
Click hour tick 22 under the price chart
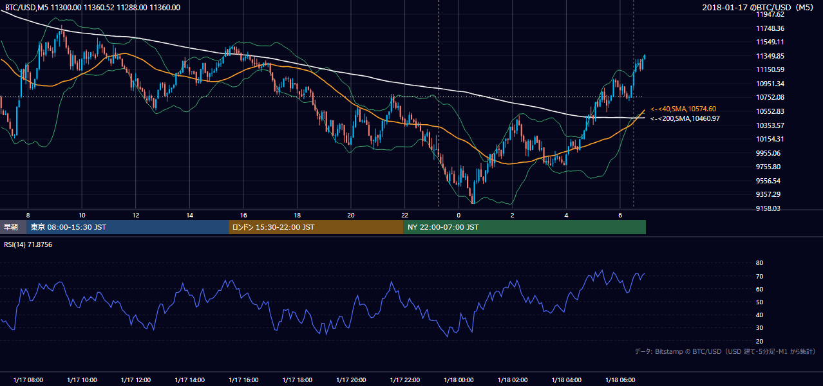(x=405, y=215)
